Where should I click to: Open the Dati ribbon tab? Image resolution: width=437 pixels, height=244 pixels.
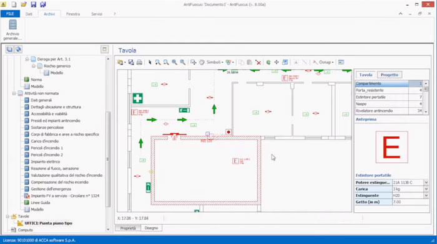coord(29,14)
